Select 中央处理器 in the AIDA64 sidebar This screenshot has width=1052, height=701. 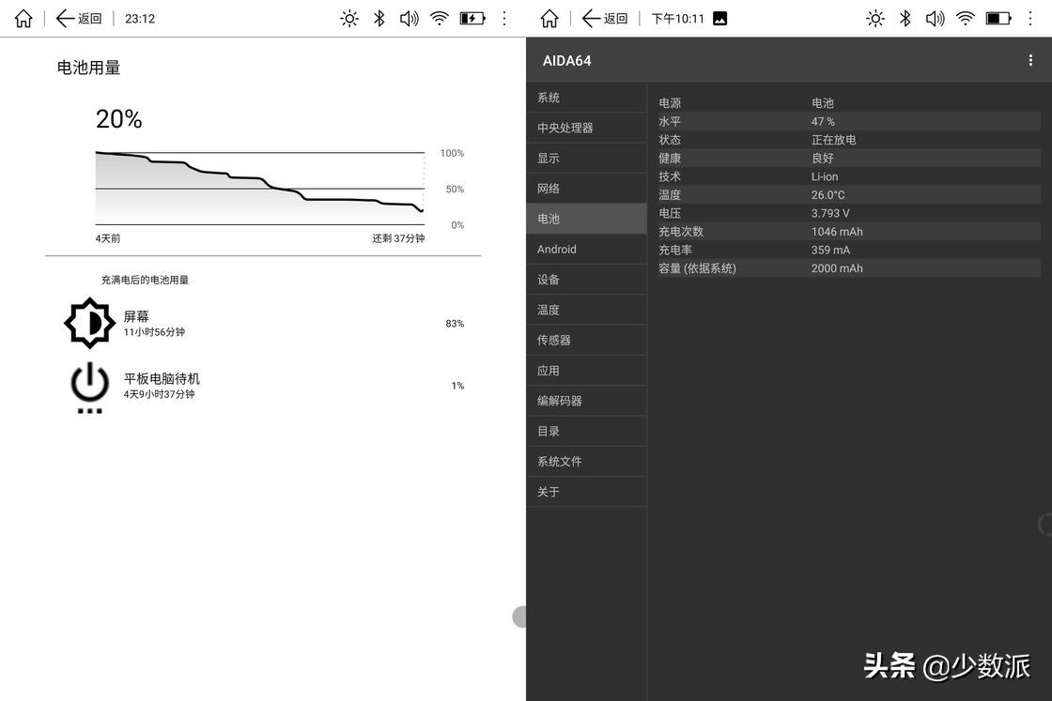(586, 128)
